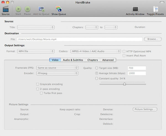Click the Pause encoding icon

[x=27, y=9]
